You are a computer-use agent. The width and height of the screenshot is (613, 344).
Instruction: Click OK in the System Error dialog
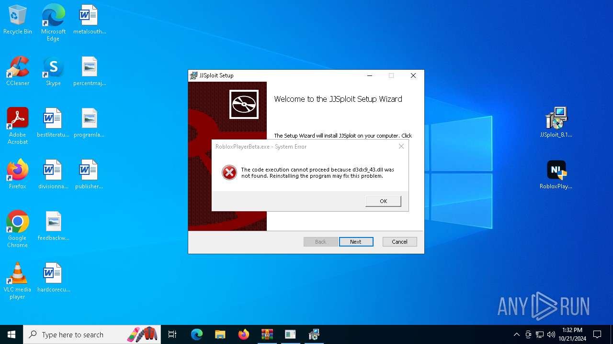[x=383, y=201]
